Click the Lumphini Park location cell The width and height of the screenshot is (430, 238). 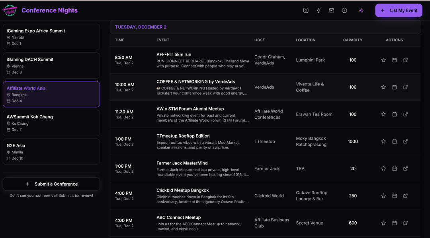tap(310, 60)
